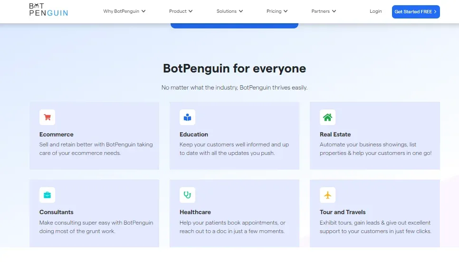This screenshot has height=262, width=459.
Task: Select the Healthcare card title
Action: pos(195,212)
